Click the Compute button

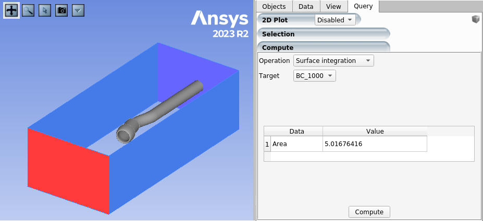click(369, 212)
